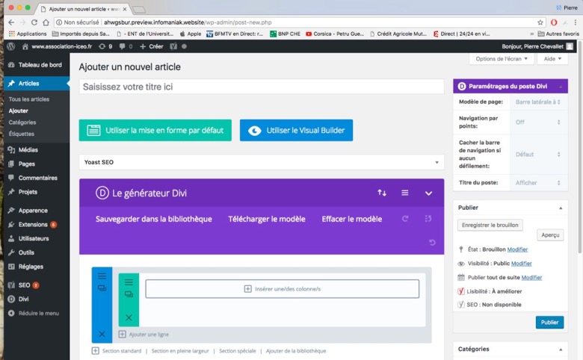Click Effacer le modèle
The height and width of the screenshot is (360, 583).
coord(352,219)
